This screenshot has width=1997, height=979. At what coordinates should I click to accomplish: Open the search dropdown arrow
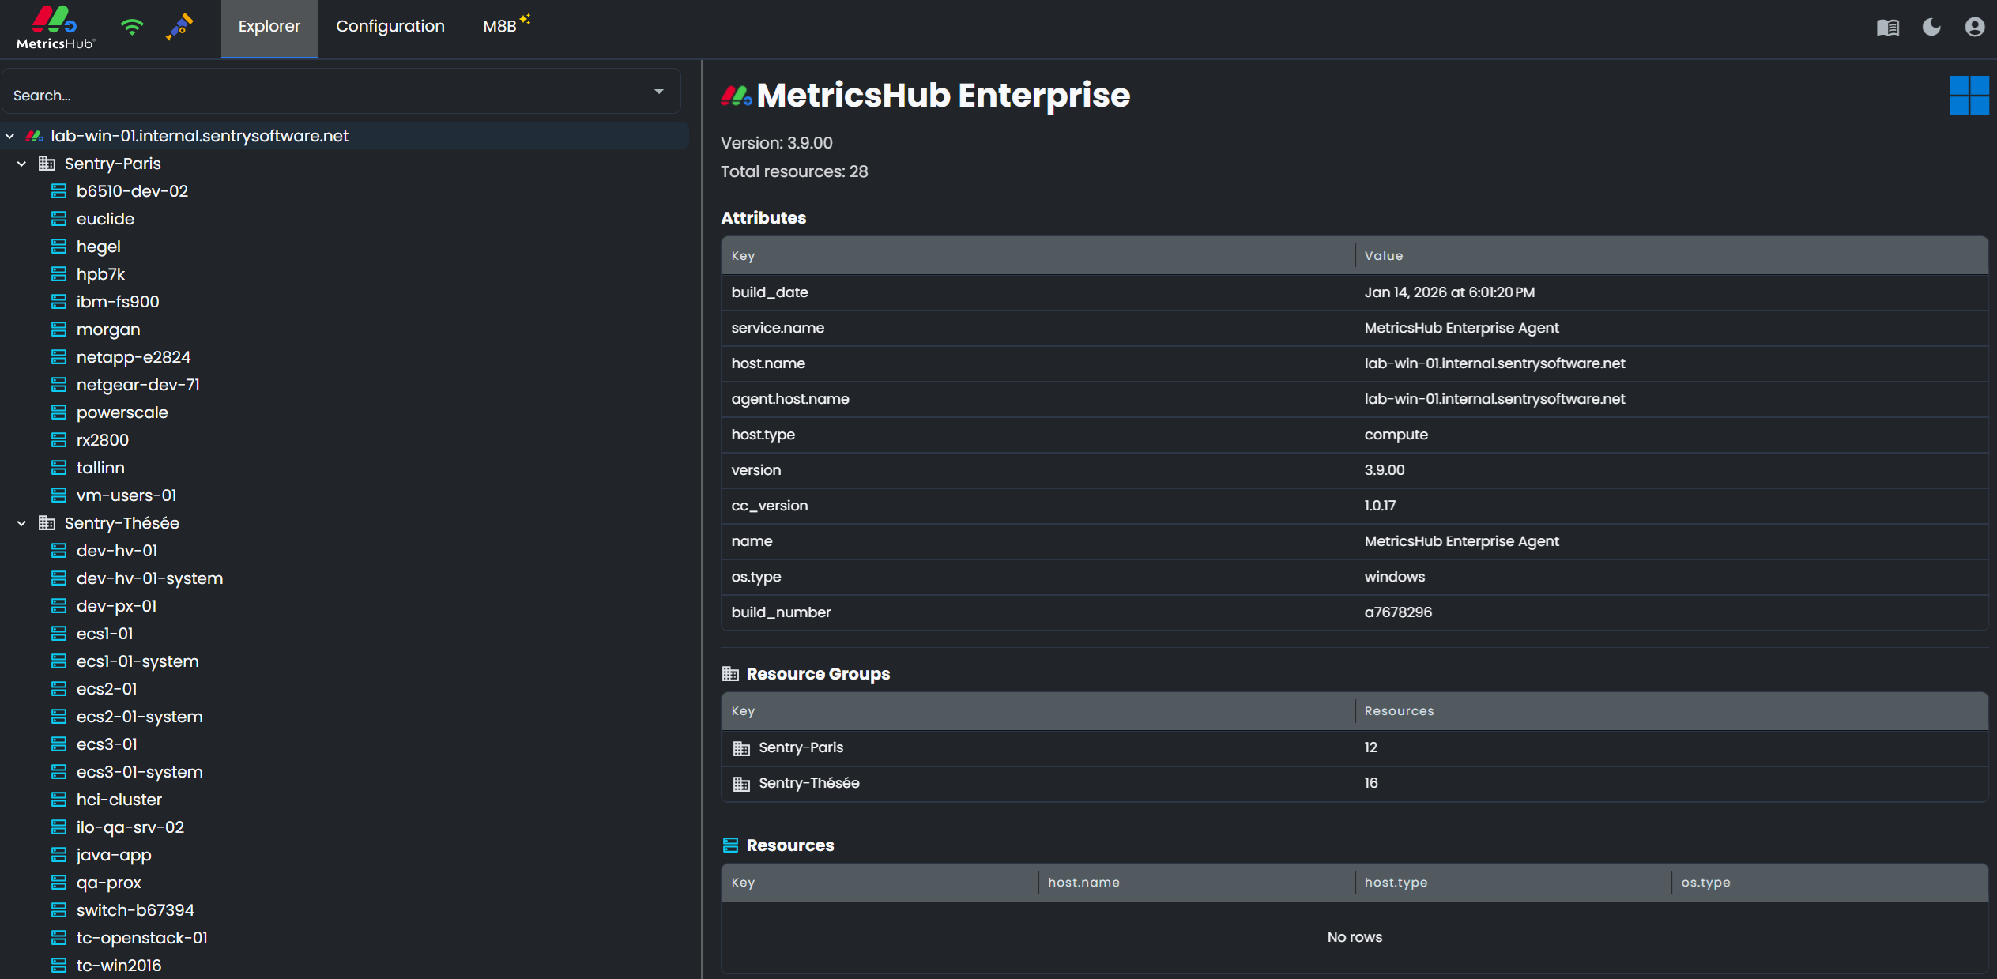(x=659, y=92)
